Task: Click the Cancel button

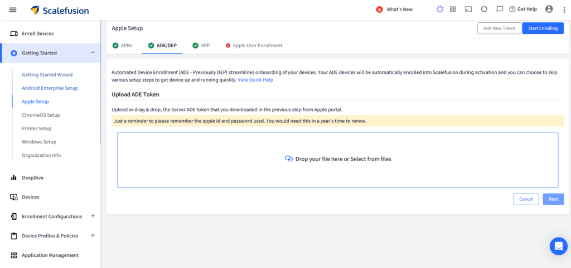Action: coord(526,199)
